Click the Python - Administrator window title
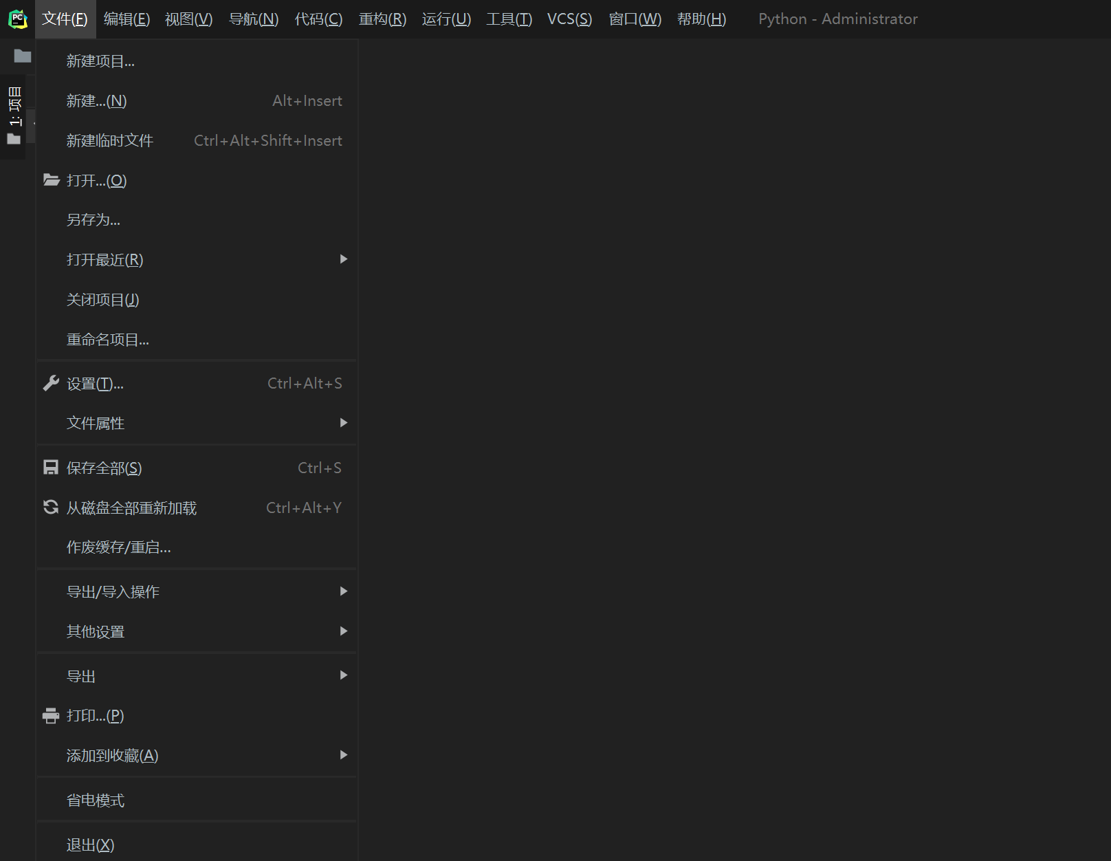 click(838, 19)
